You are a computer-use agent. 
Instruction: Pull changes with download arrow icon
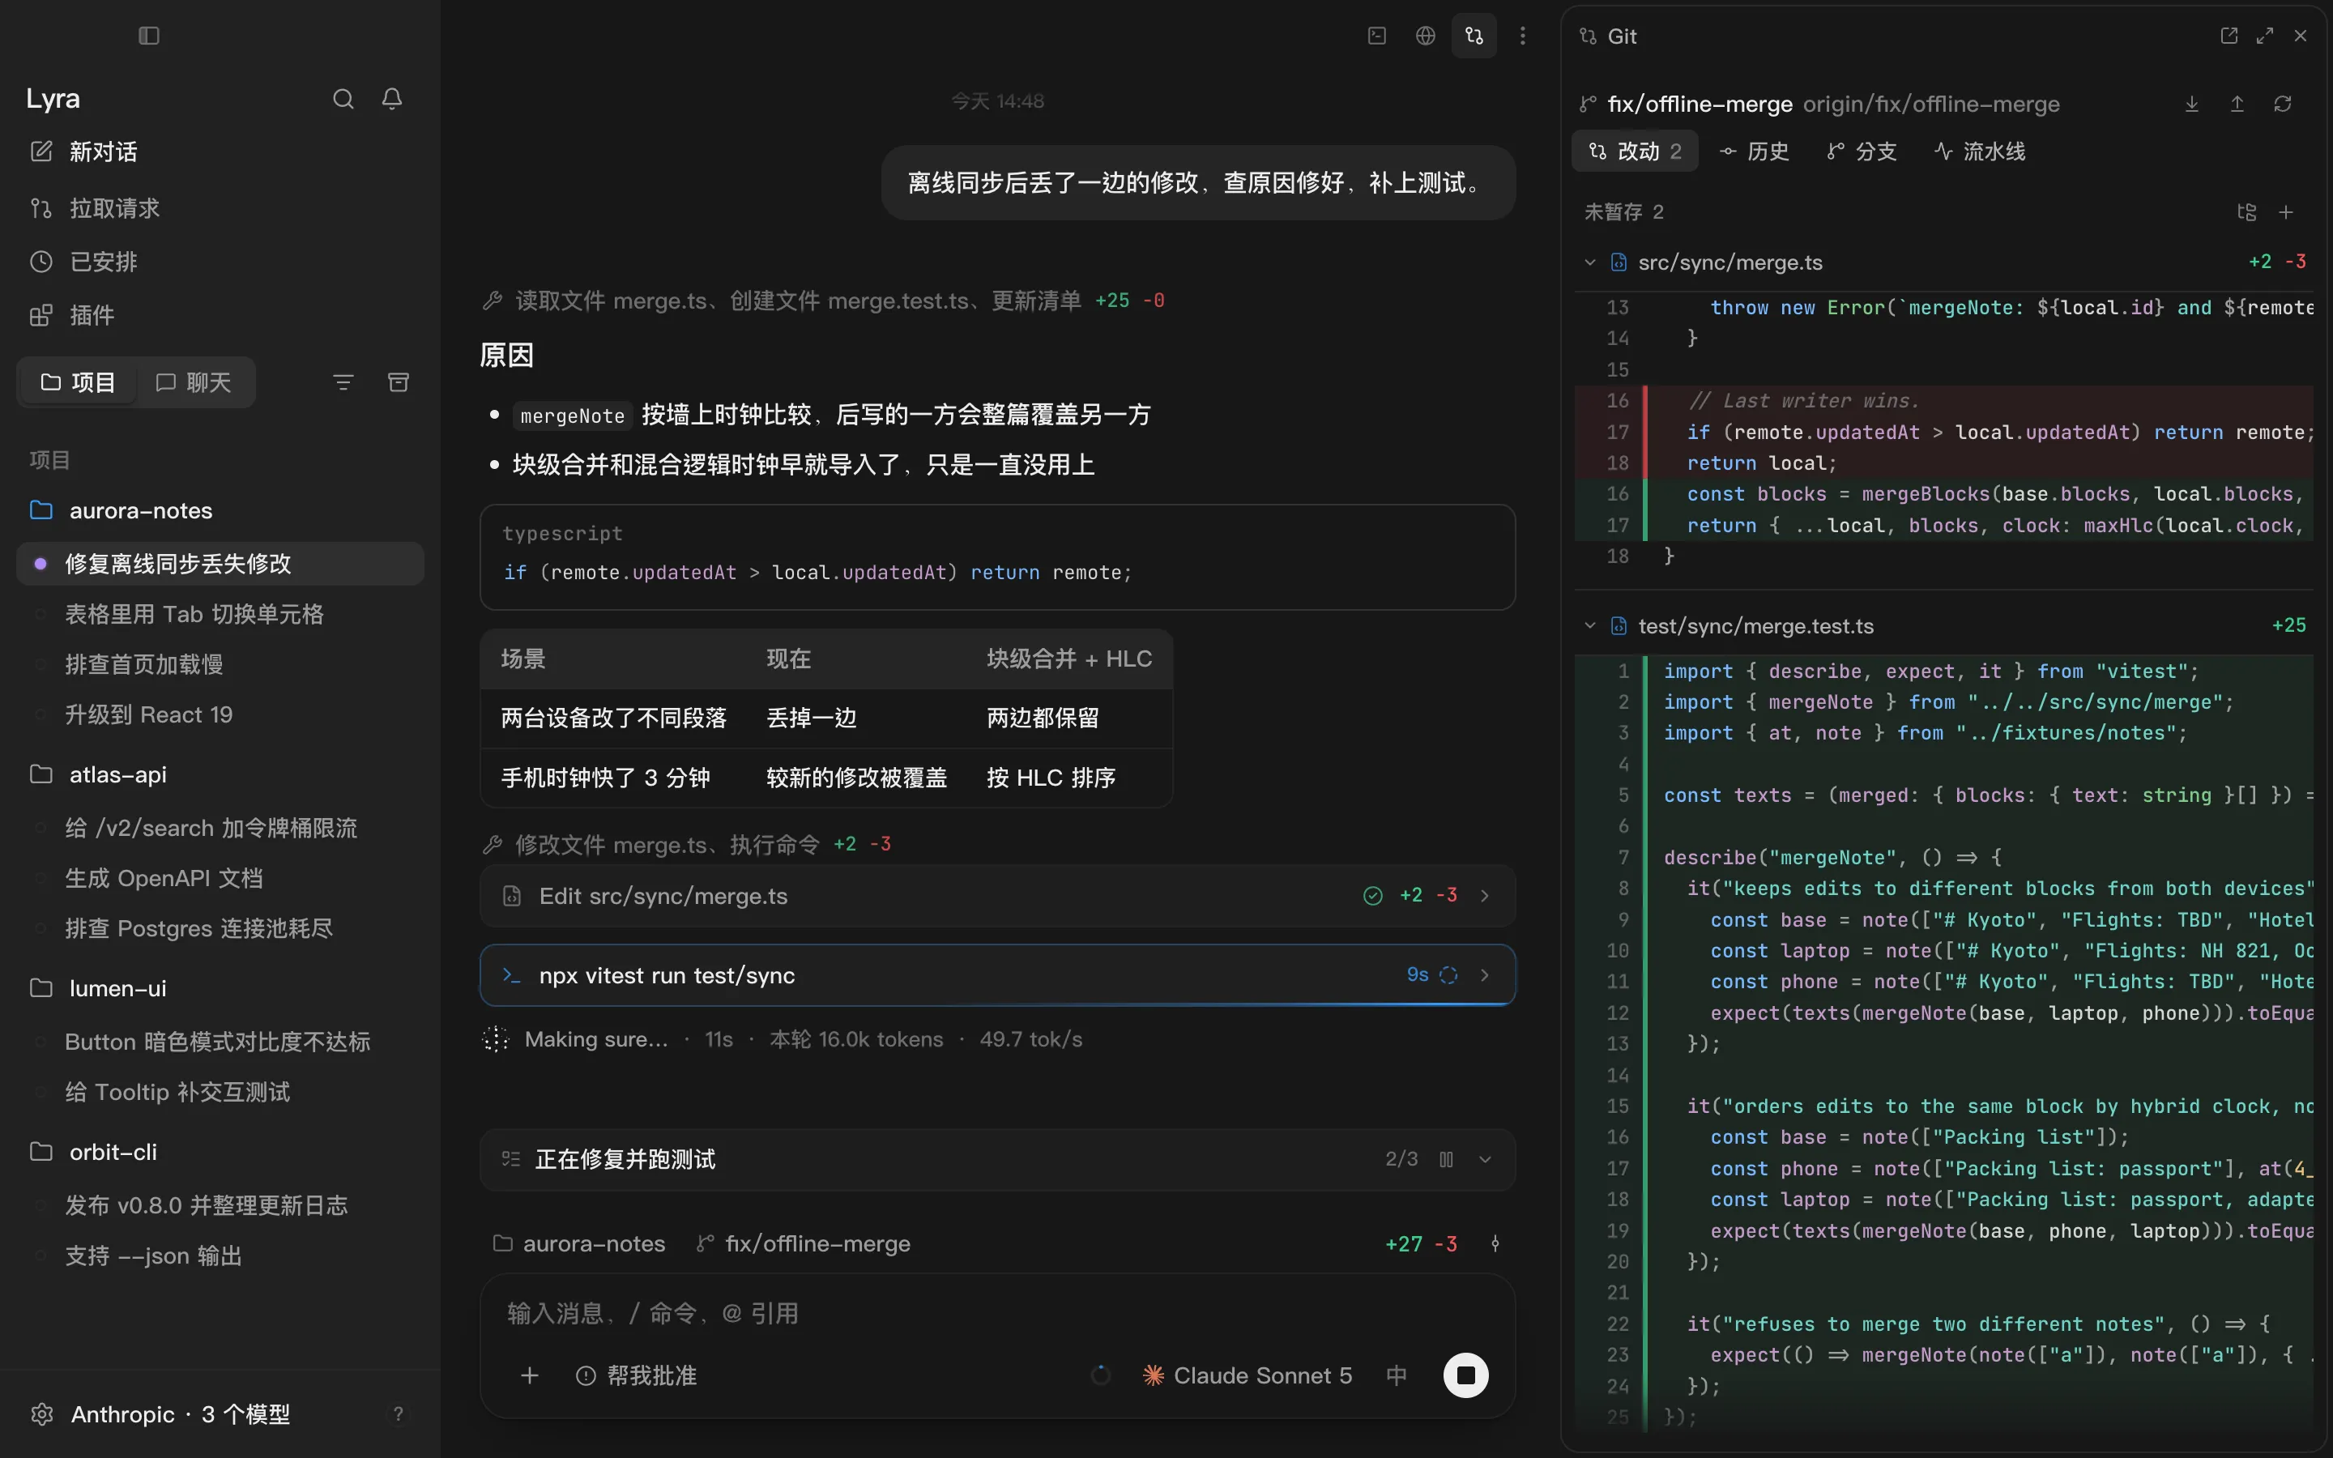tap(2191, 103)
